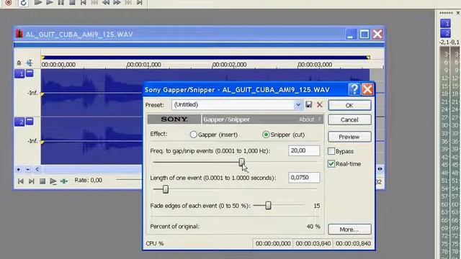This screenshot has width=461, height=259.
Task: Click the Percent of original 40 % value
Action: coord(313,227)
